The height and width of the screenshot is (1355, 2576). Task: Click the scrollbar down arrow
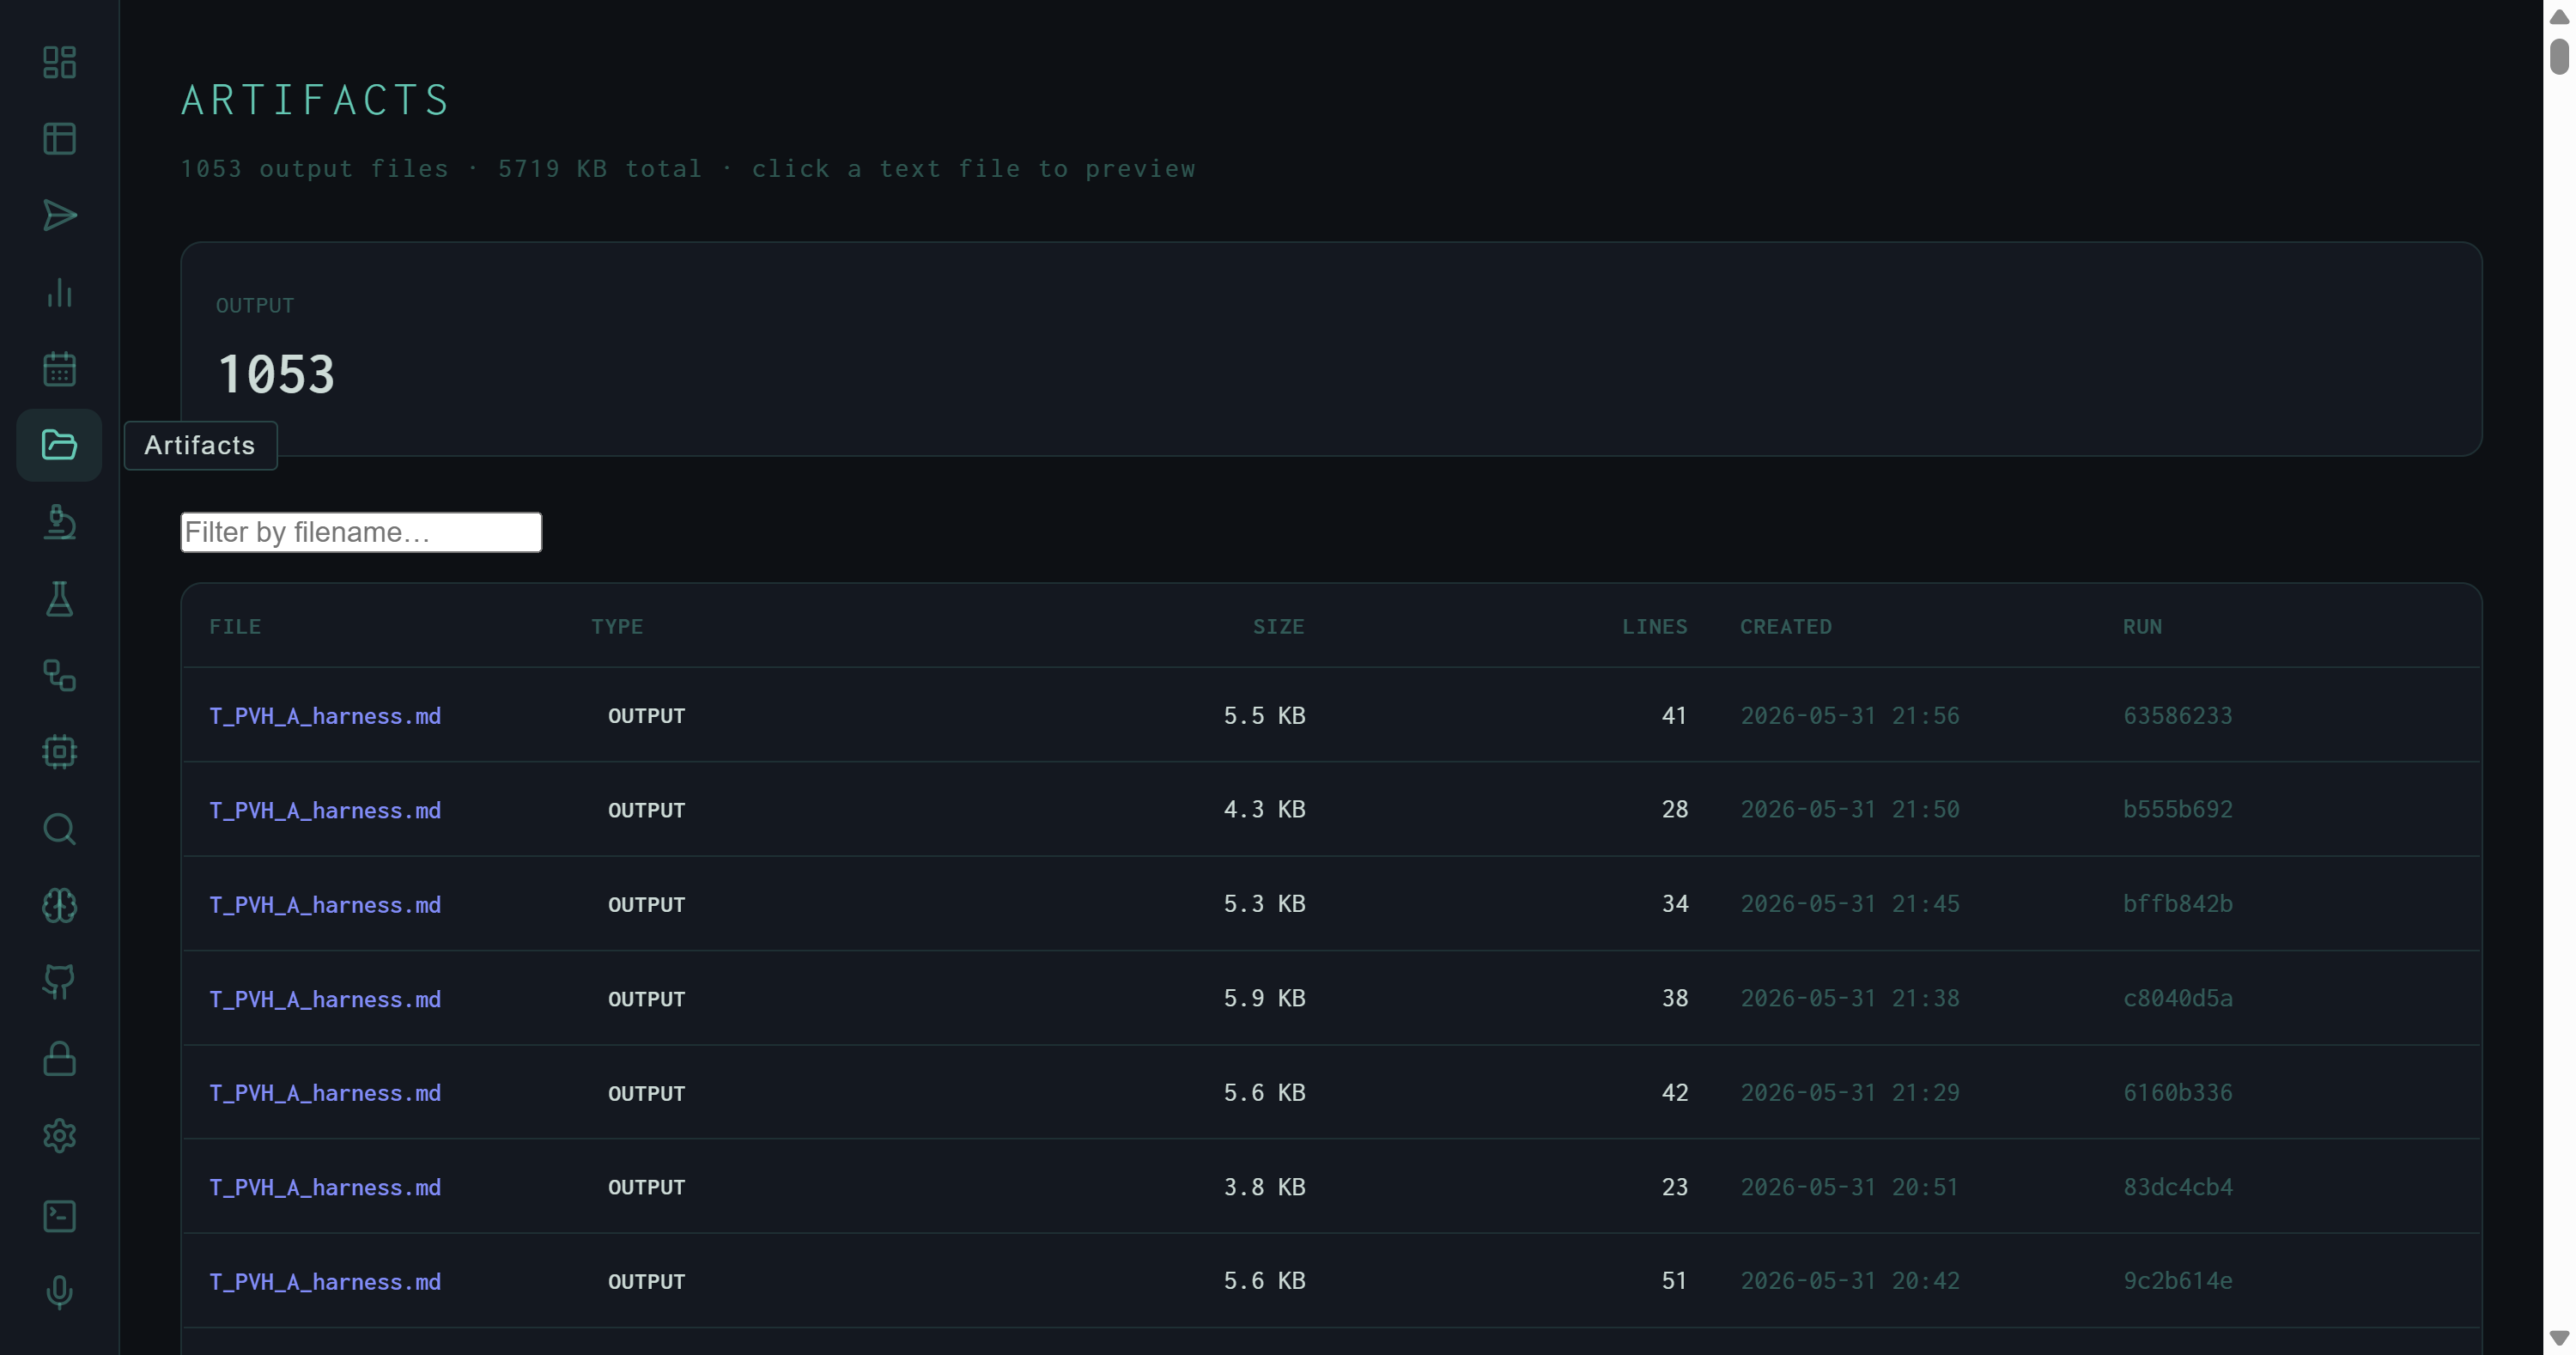(2559, 1338)
